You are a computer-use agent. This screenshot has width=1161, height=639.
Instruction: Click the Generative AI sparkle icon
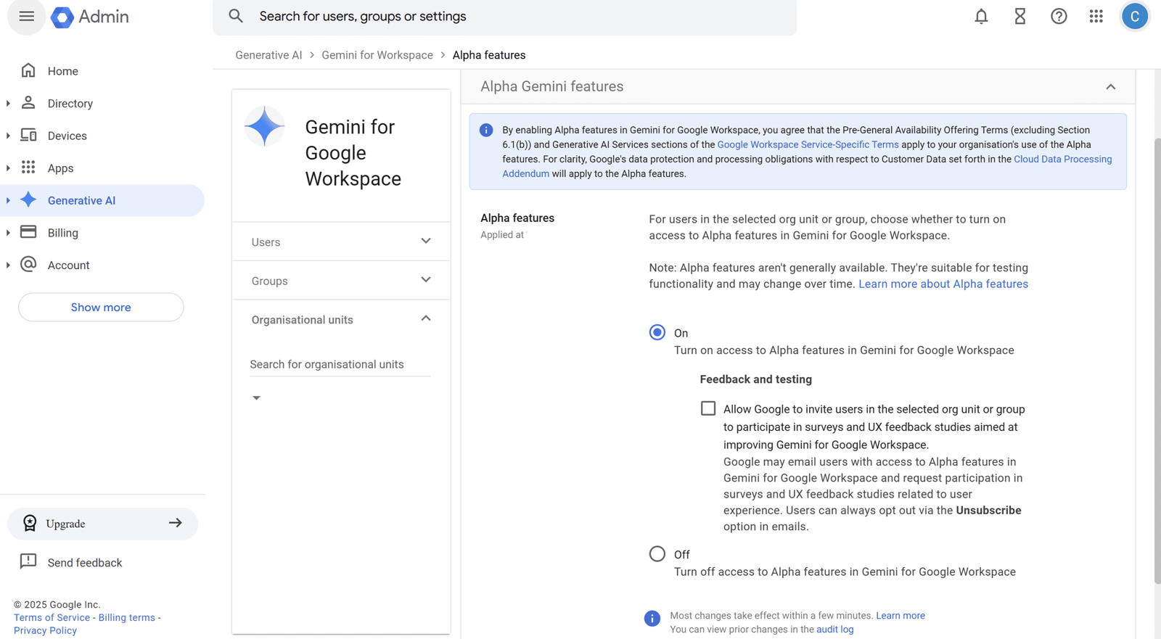pos(28,199)
